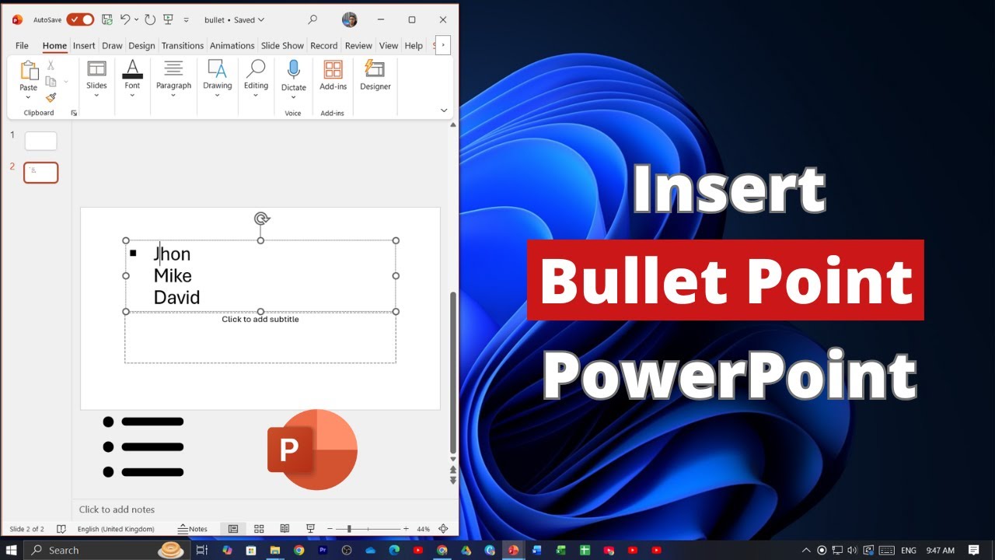
Task: Open Clipboard pane dialog launcher
Action: click(x=74, y=114)
